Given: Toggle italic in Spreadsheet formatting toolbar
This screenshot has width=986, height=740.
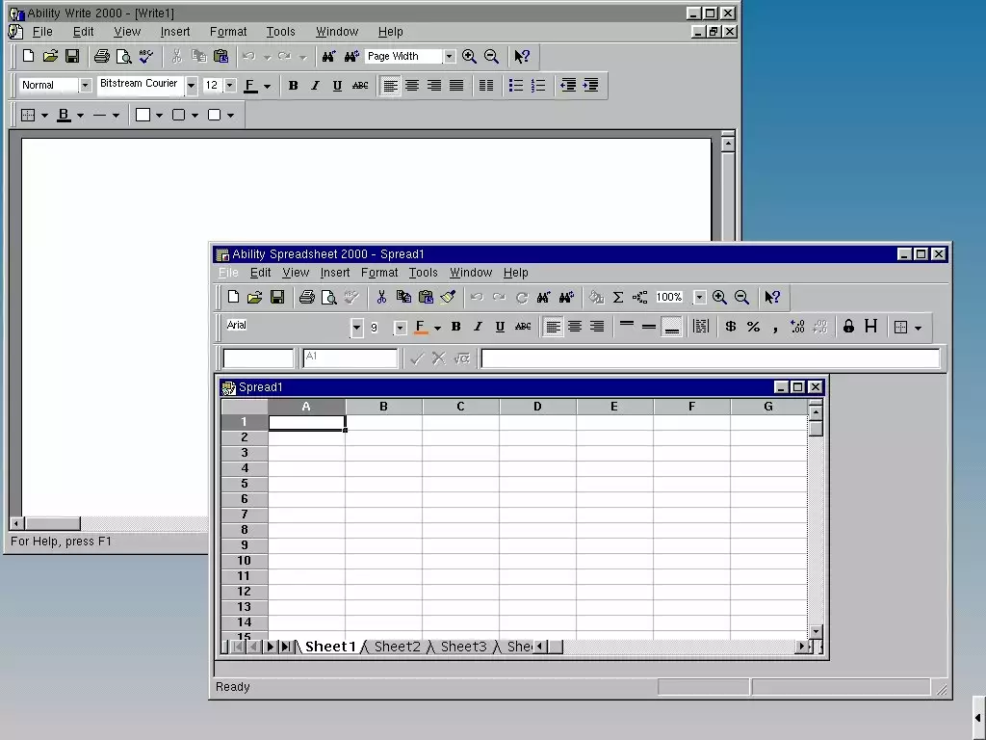Looking at the screenshot, I should tap(478, 328).
